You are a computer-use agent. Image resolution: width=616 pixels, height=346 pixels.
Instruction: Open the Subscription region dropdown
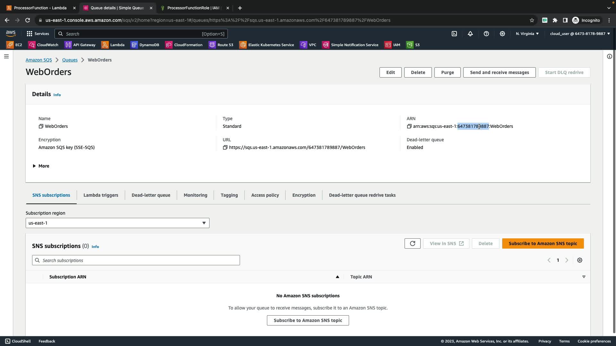point(117,223)
